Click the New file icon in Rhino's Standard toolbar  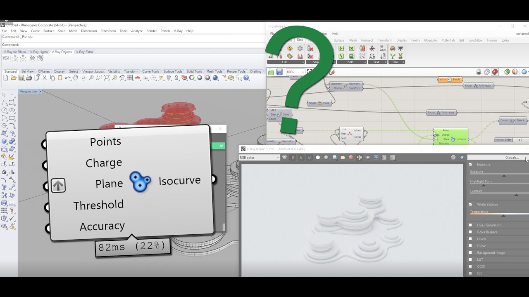coord(6,78)
